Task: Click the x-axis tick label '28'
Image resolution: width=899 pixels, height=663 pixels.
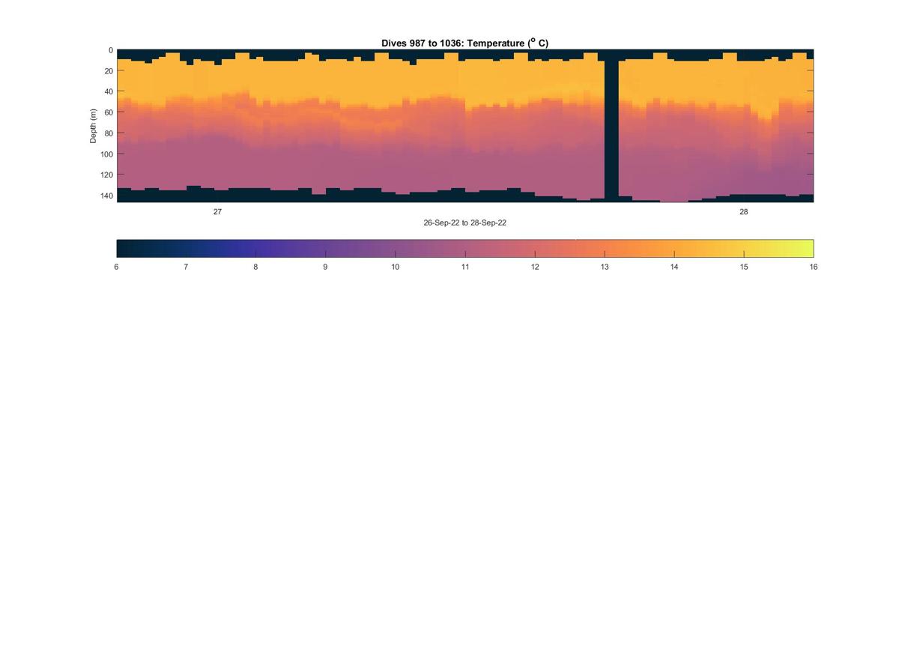Action: 744,212
